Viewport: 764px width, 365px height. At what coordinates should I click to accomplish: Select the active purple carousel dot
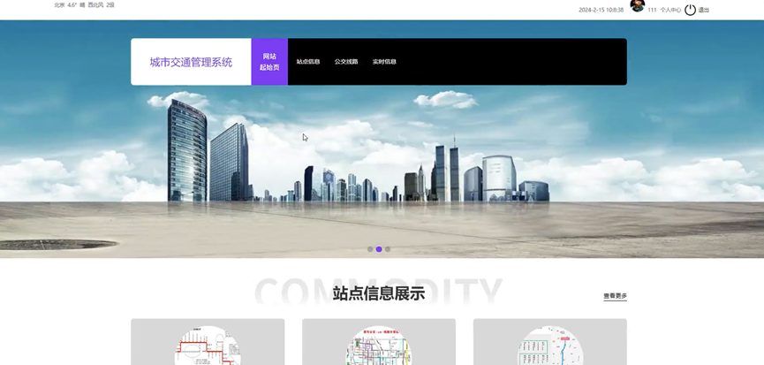point(379,249)
